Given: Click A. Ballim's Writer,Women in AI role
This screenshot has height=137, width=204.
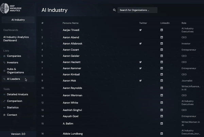Looking at the screenshot, I should tap(191, 123).
